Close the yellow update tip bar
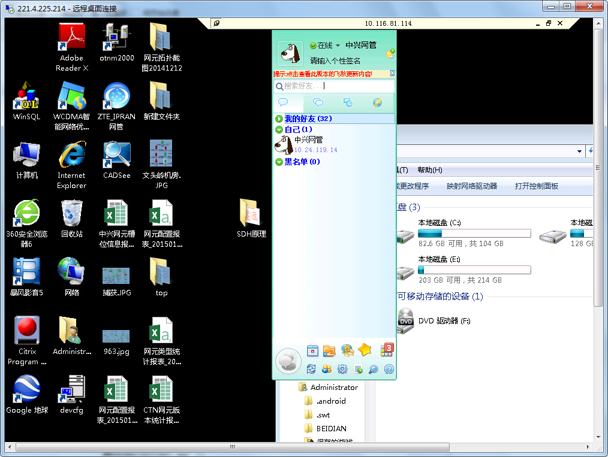 392,73
